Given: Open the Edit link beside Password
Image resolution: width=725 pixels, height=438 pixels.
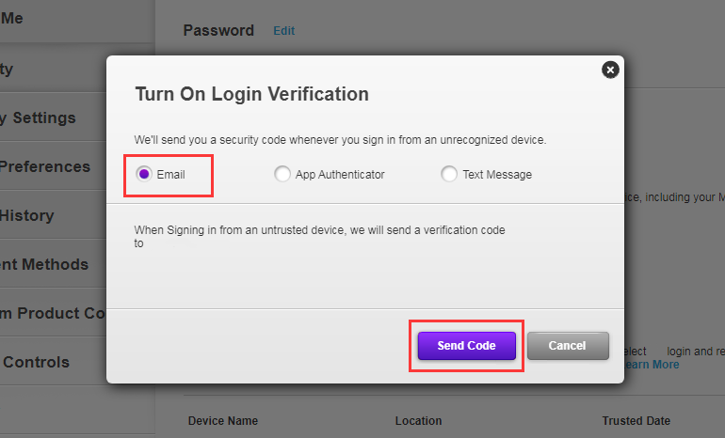Looking at the screenshot, I should [283, 31].
